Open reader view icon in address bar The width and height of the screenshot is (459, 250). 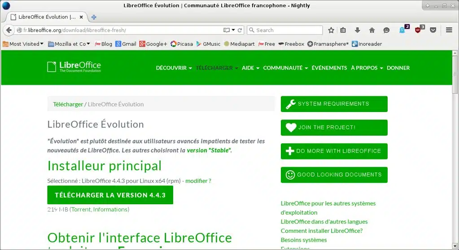click(x=226, y=30)
